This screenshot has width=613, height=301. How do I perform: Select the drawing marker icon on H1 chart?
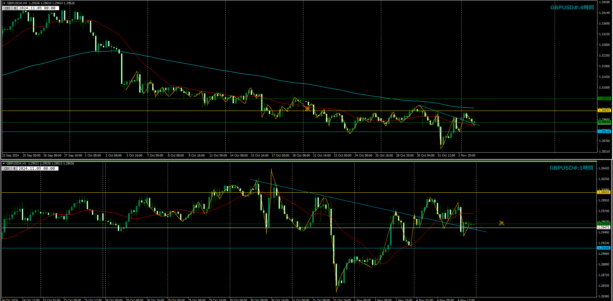point(501,223)
